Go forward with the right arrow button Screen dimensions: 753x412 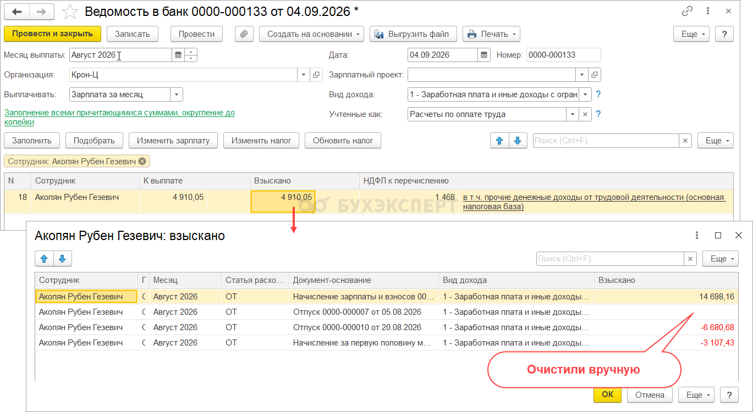pyautogui.click(x=42, y=12)
